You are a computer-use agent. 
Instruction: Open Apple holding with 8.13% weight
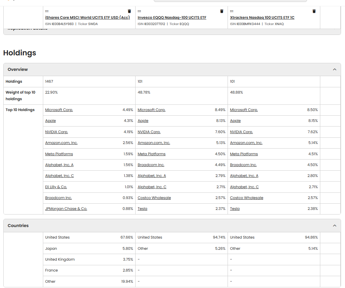click(x=143, y=121)
